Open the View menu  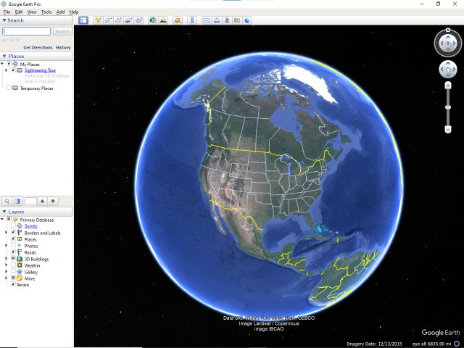32,12
